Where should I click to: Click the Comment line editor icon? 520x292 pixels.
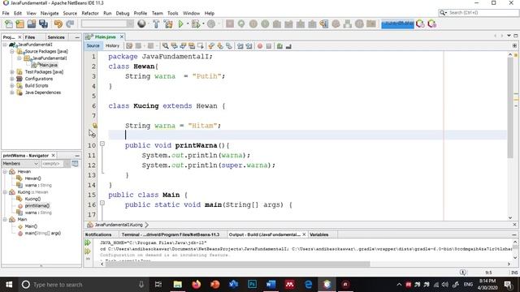pos(279,46)
